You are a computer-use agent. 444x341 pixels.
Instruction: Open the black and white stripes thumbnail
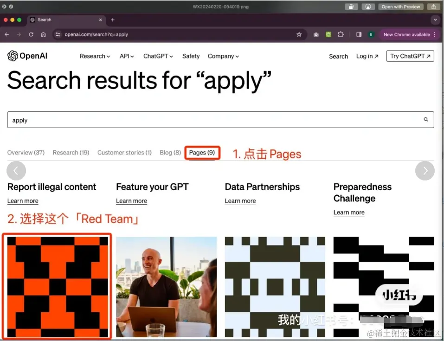[x=384, y=287]
